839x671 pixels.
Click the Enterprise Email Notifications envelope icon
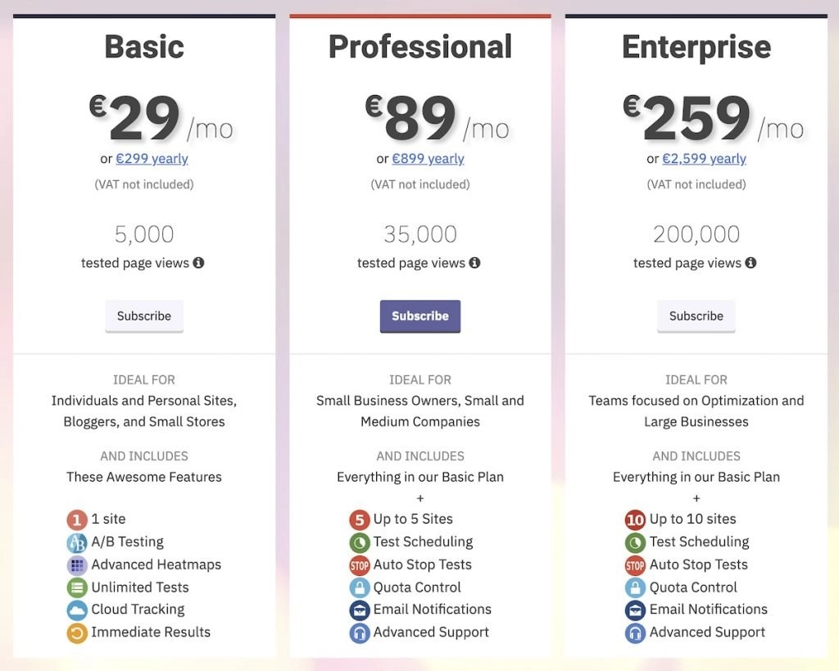pos(635,610)
